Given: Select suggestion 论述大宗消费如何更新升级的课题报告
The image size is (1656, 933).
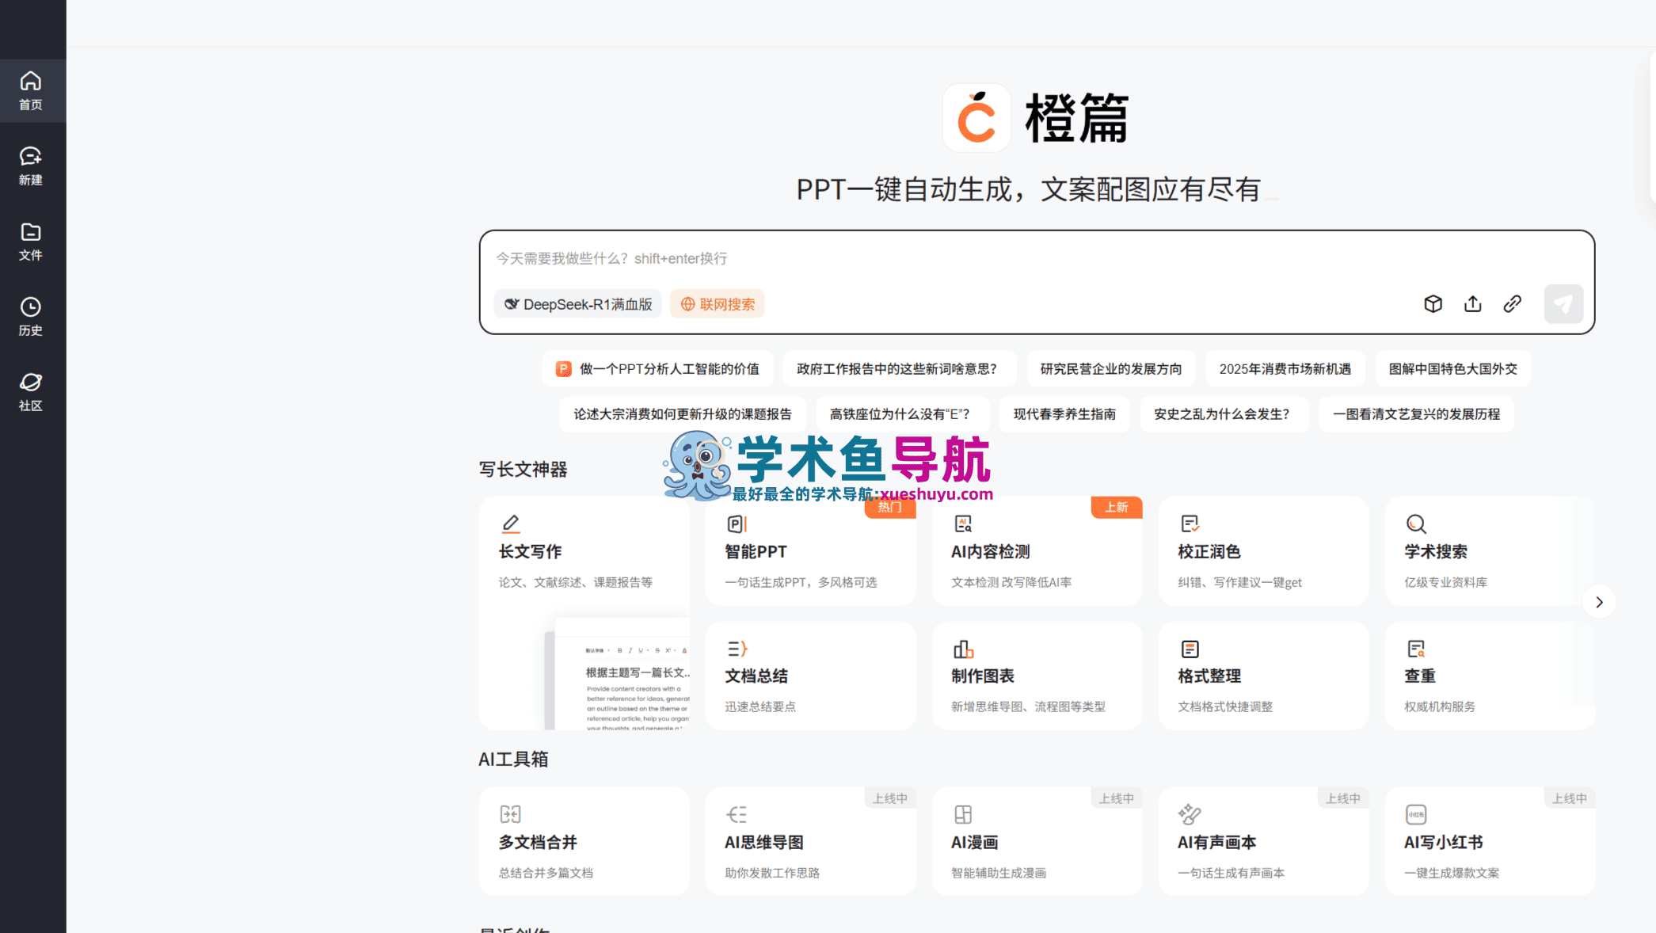Looking at the screenshot, I should click(x=683, y=414).
